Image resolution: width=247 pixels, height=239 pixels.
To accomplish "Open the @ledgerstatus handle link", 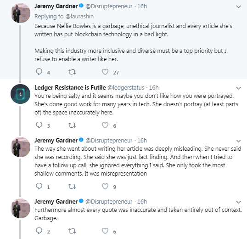I will tap(126, 88).
